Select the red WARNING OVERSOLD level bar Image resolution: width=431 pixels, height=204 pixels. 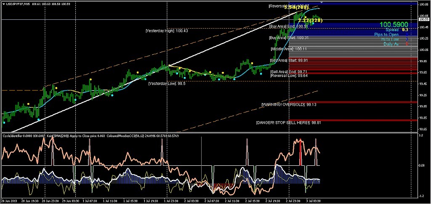pyautogui.click(x=353, y=102)
